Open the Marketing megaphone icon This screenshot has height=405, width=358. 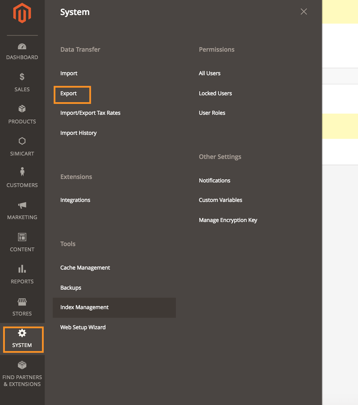22,205
